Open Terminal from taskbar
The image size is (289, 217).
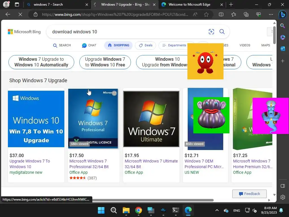point(176,210)
